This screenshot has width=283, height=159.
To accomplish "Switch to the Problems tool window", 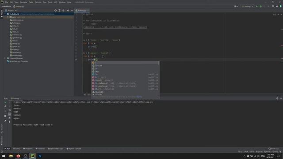I will click(28, 149).
